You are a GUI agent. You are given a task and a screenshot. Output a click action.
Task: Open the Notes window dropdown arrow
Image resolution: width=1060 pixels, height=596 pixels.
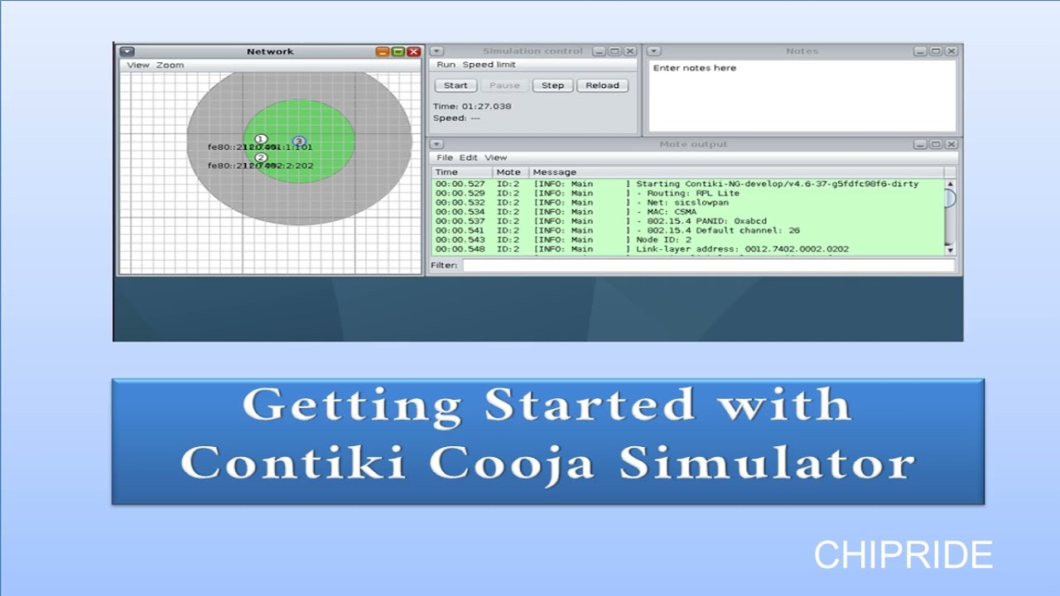pos(653,51)
